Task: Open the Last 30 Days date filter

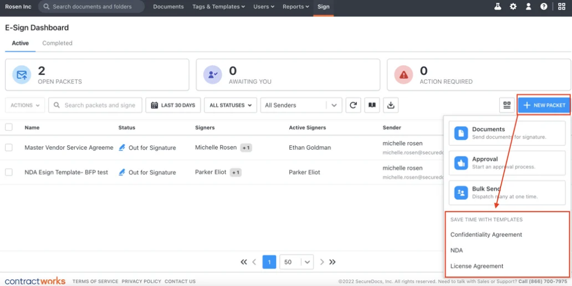Action: 173,105
